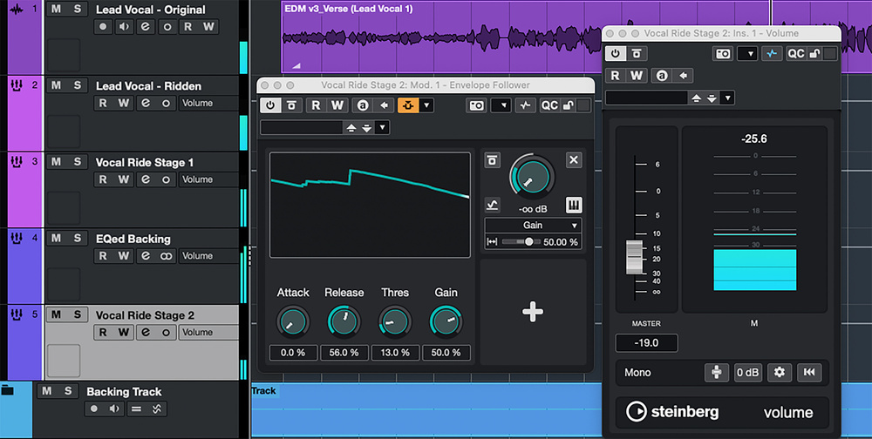Open the Gain modulation target dropdown
Viewport: 872px width, 439px height.
[x=533, y=225]
